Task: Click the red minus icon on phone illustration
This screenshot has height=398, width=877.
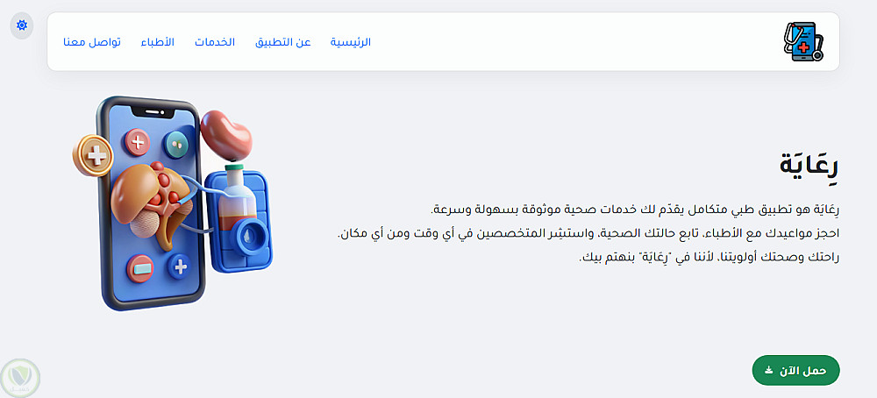Action: (140, 268)
